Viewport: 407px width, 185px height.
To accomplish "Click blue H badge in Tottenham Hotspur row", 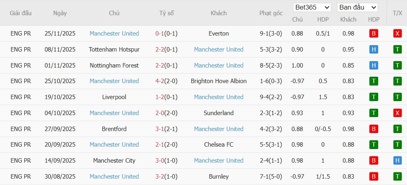I will [373, 50].
